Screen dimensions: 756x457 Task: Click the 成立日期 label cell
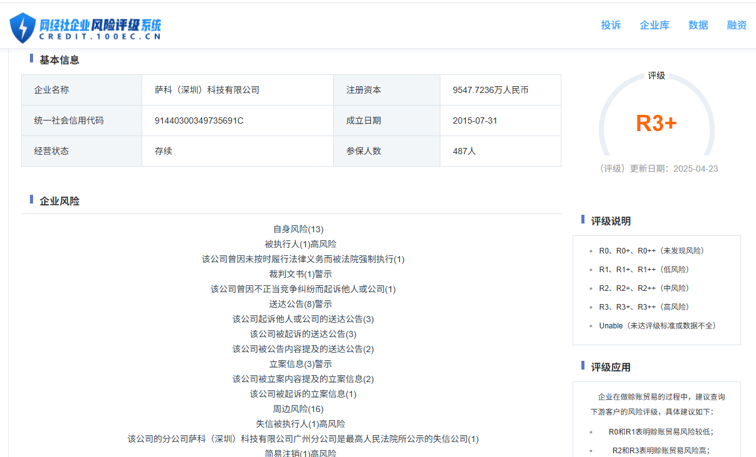pyautogui.click(x=387, y=120)
